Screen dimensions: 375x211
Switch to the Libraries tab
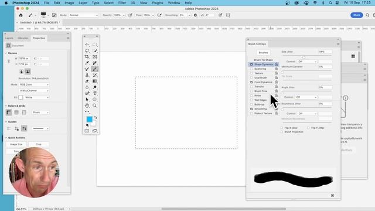[x=23, y=38]
